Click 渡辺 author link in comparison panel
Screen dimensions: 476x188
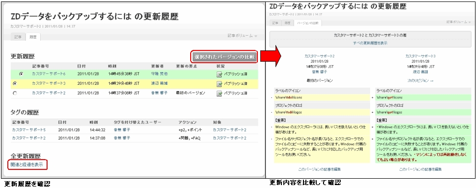point(421,72)
